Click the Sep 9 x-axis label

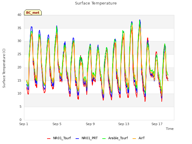[90, 124]
